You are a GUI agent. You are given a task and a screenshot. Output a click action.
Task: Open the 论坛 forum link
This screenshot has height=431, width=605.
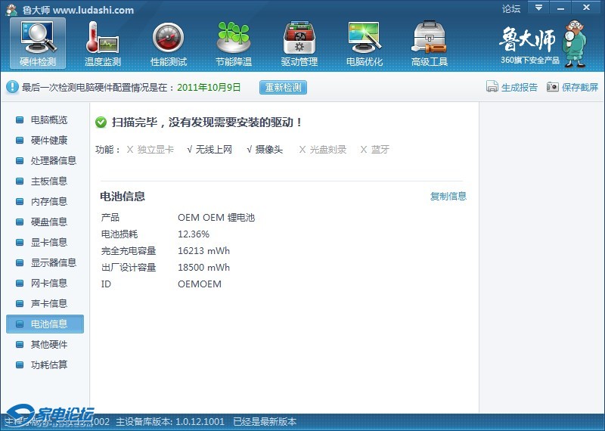pyautogui.click(x=511, y=9)
